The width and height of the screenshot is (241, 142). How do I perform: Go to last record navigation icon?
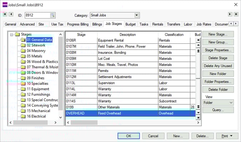pyautogui.click(x=236, y=14)
